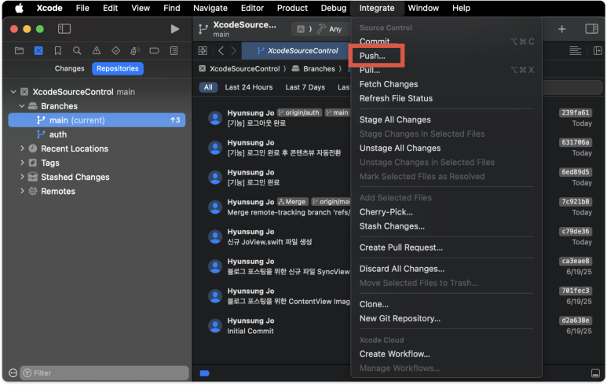This screenshot has height=385, width=607.
Task: Go back with the left chevron
Action: pos(221,51)
